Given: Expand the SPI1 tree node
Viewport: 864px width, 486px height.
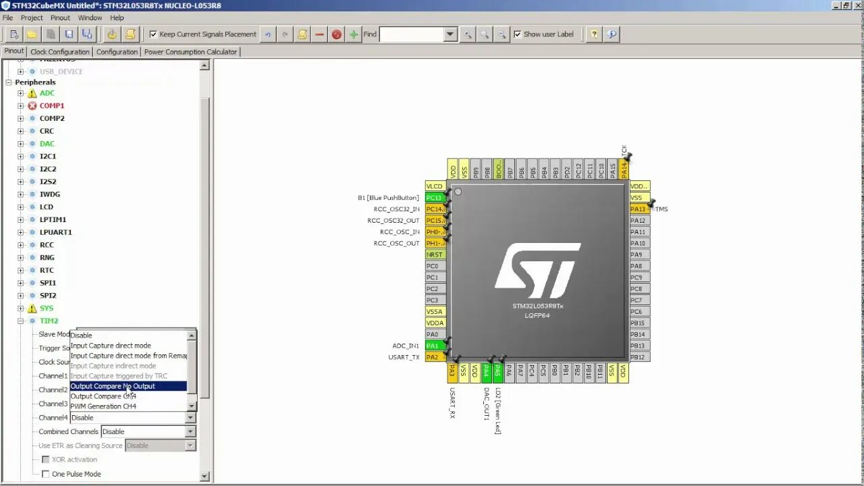Looking at the screenshot, I should point(21,283).
